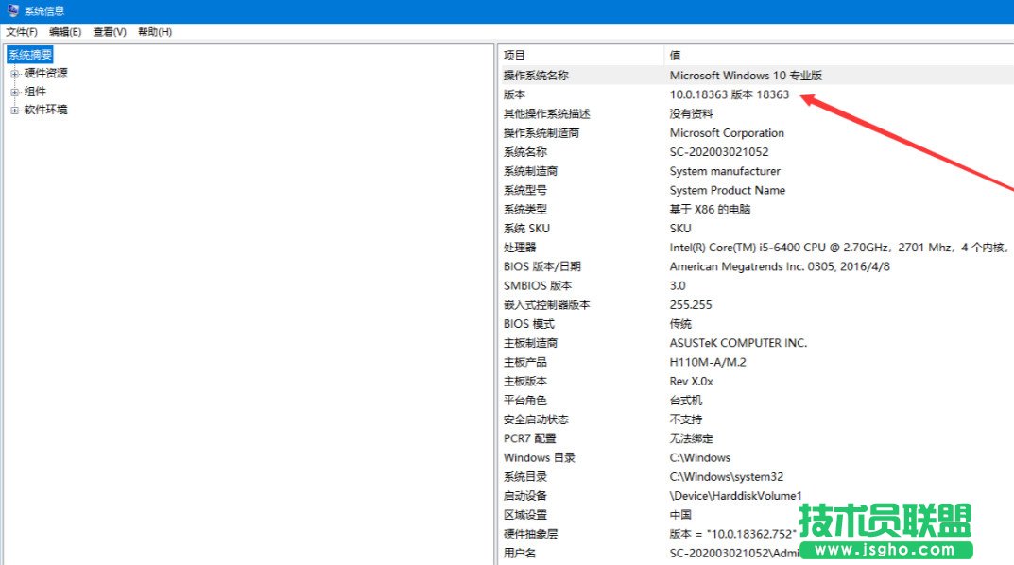1014x565 pixels.
Task: Click the 项目 column header
Action: click(x=513, y=55)
